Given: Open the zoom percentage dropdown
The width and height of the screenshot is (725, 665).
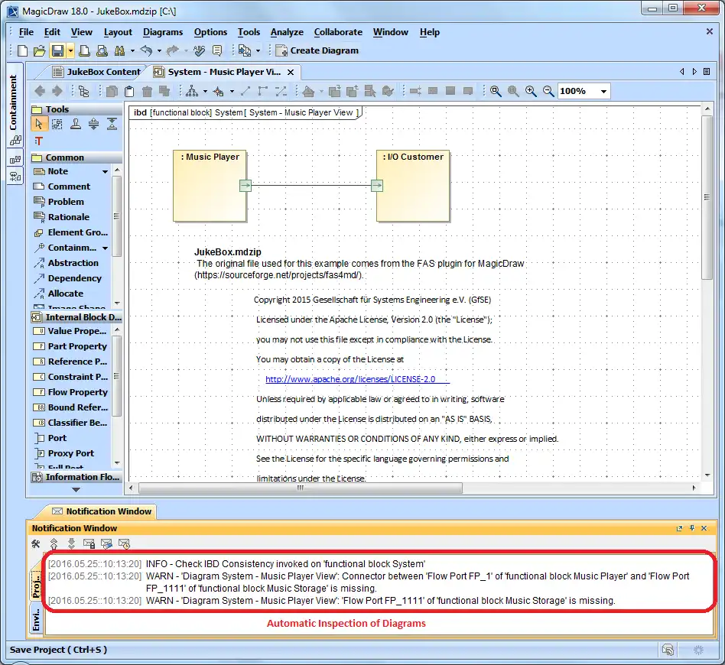Looking at the screenshot, I should (603, 91).
